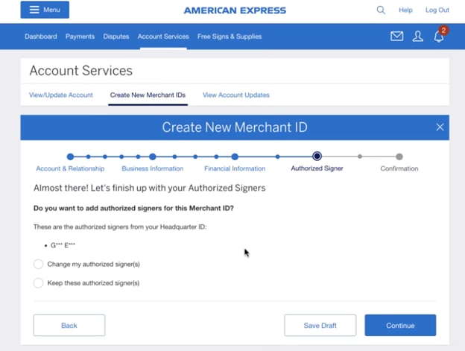
Task: Click the Back button
Action: click(x=69, y=325)
